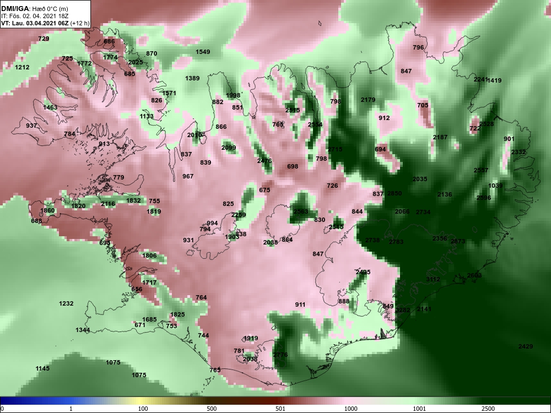
Task: Select the map value 3112
Action: coord(433,279)
